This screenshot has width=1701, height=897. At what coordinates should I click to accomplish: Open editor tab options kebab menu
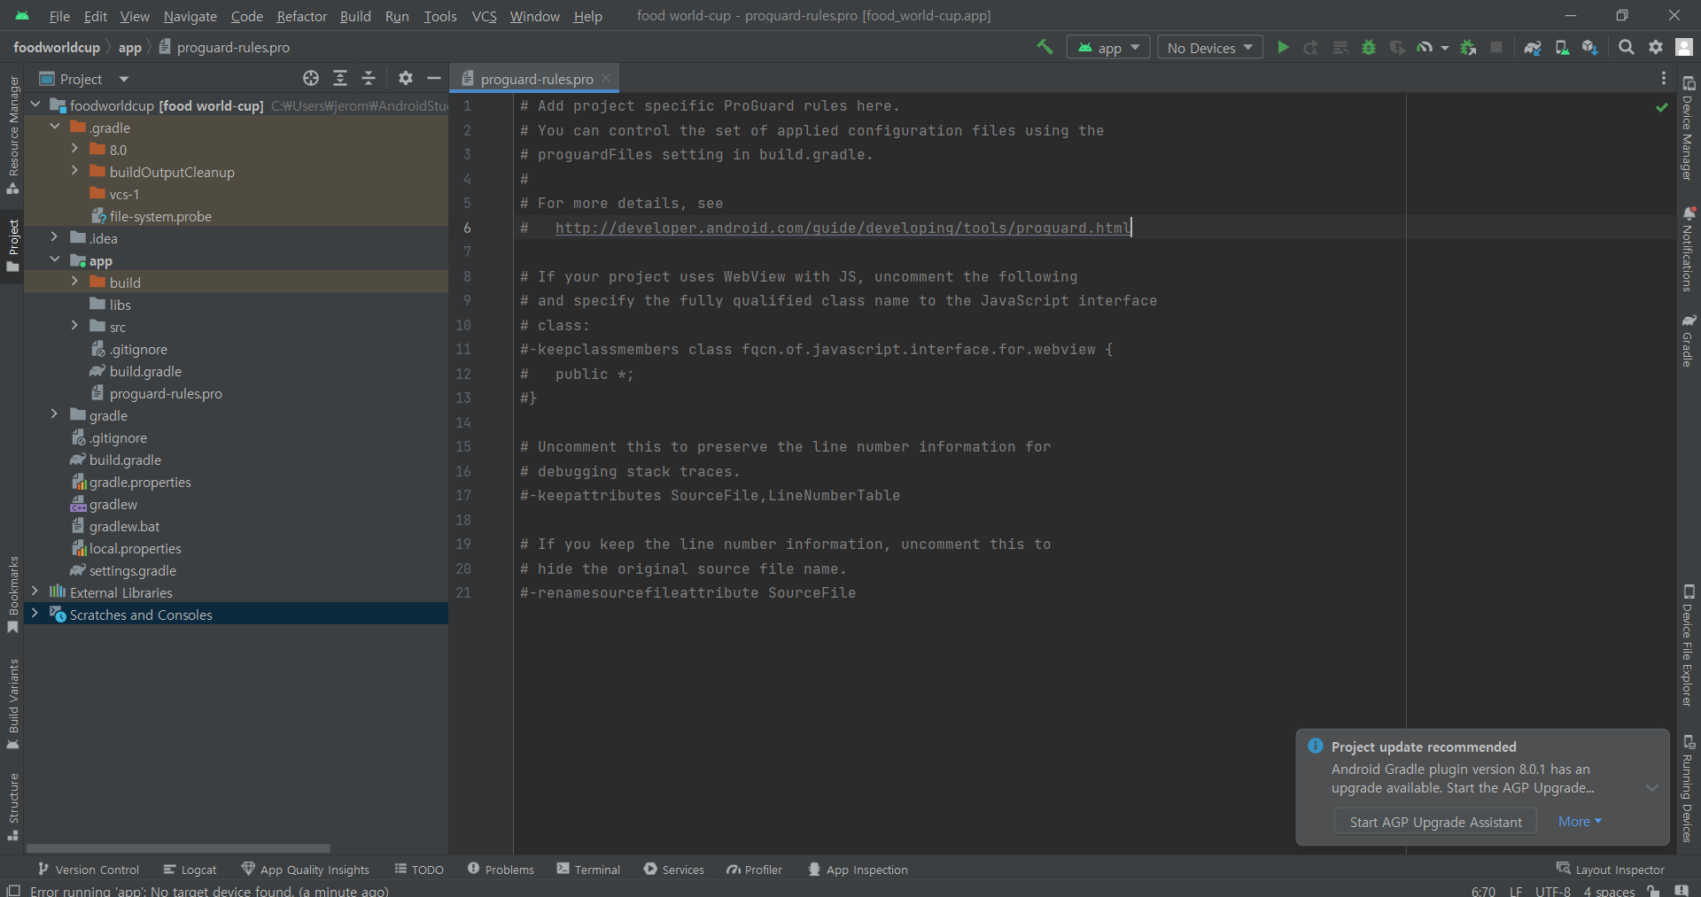1663,79
